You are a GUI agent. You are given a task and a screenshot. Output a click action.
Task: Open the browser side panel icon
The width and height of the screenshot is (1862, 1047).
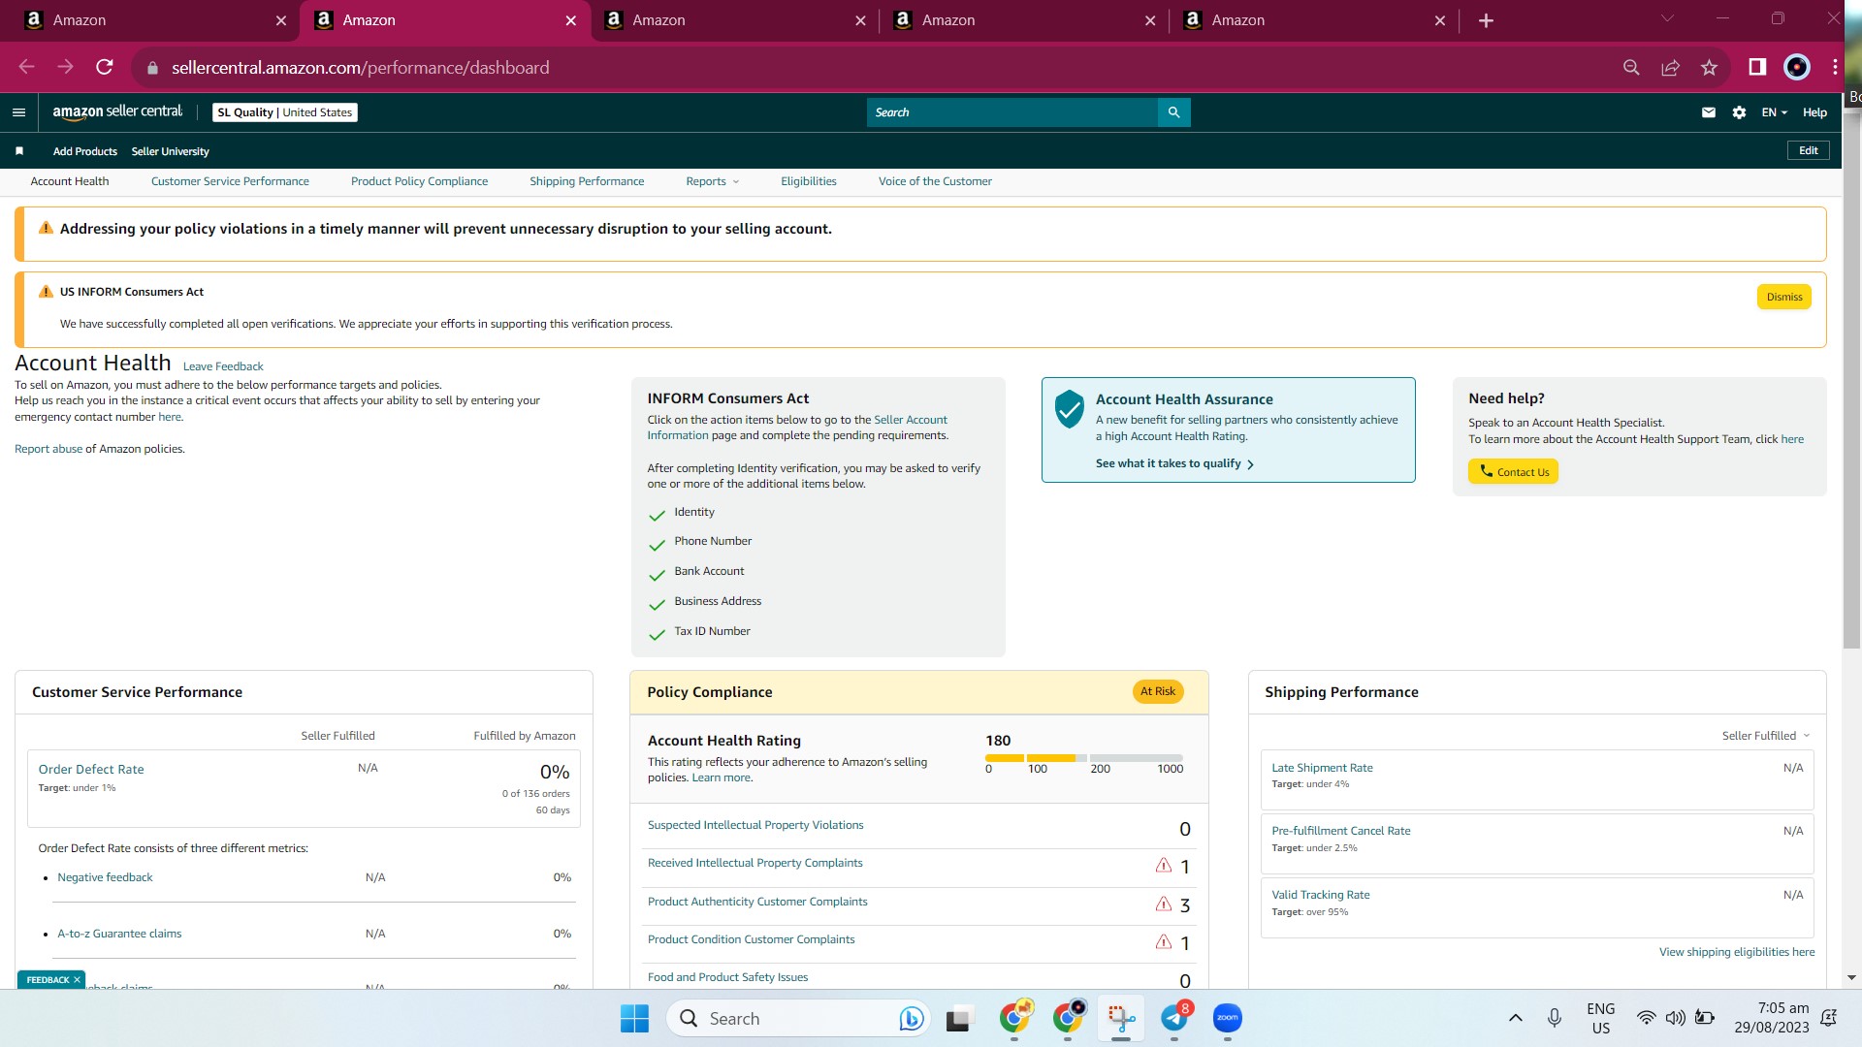click(1757, 67)
